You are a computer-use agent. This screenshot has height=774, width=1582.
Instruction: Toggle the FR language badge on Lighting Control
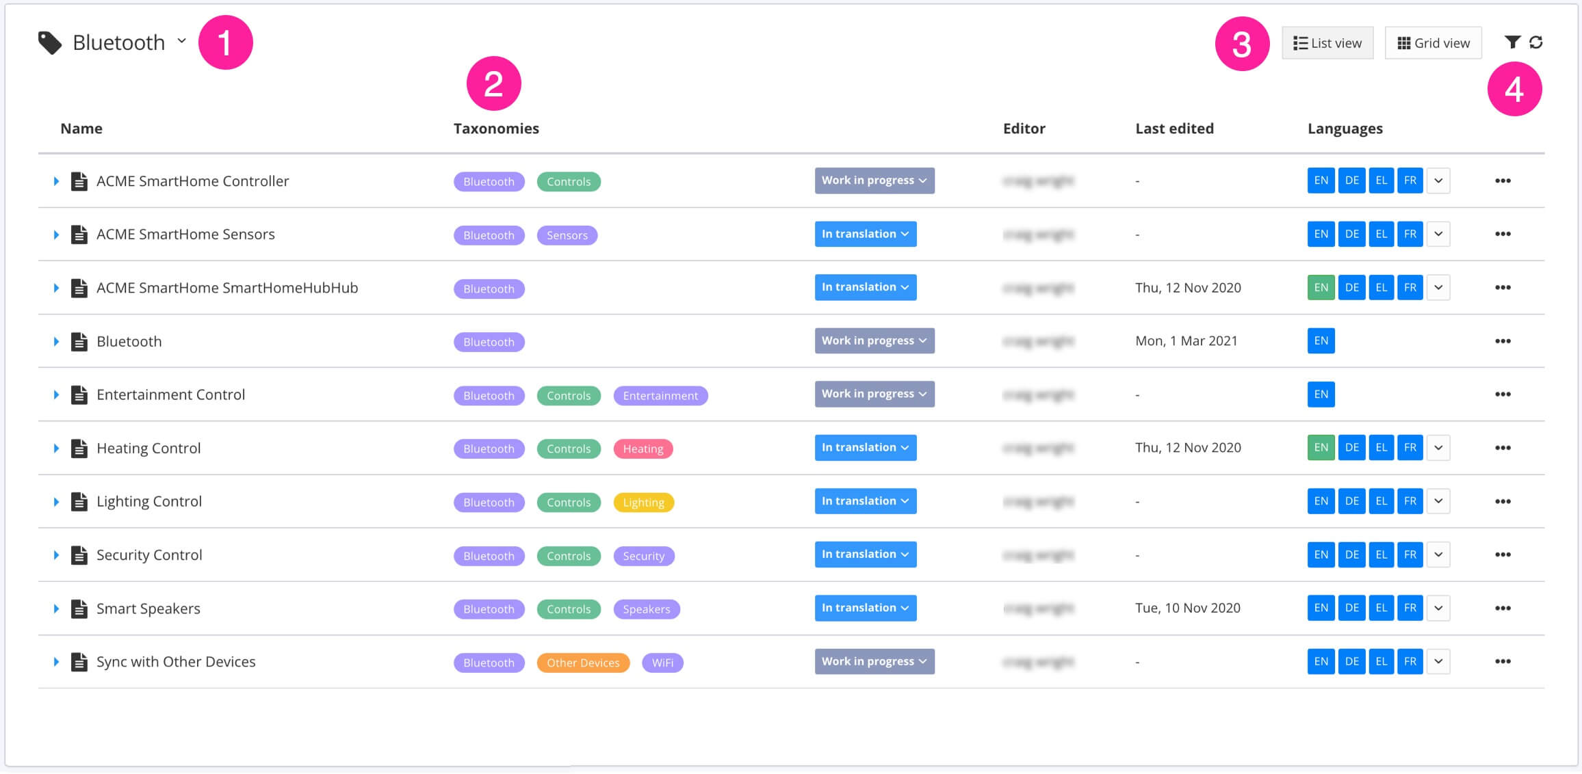pos(1410,501)
